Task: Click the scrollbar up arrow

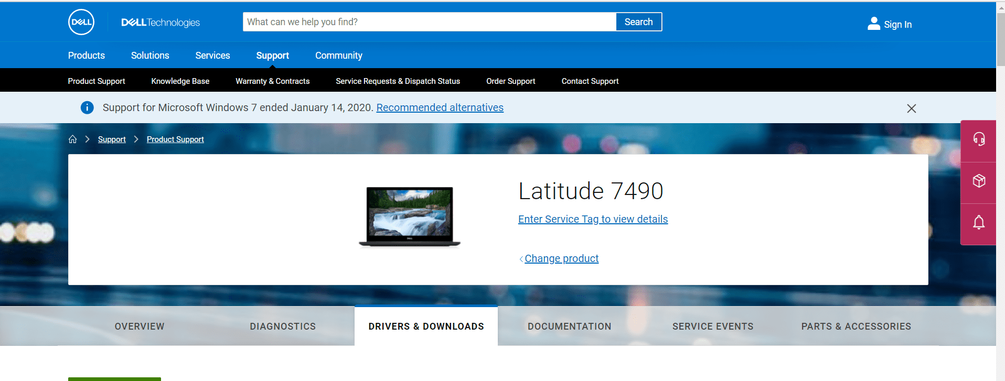Action: (x=1001, y=7)
